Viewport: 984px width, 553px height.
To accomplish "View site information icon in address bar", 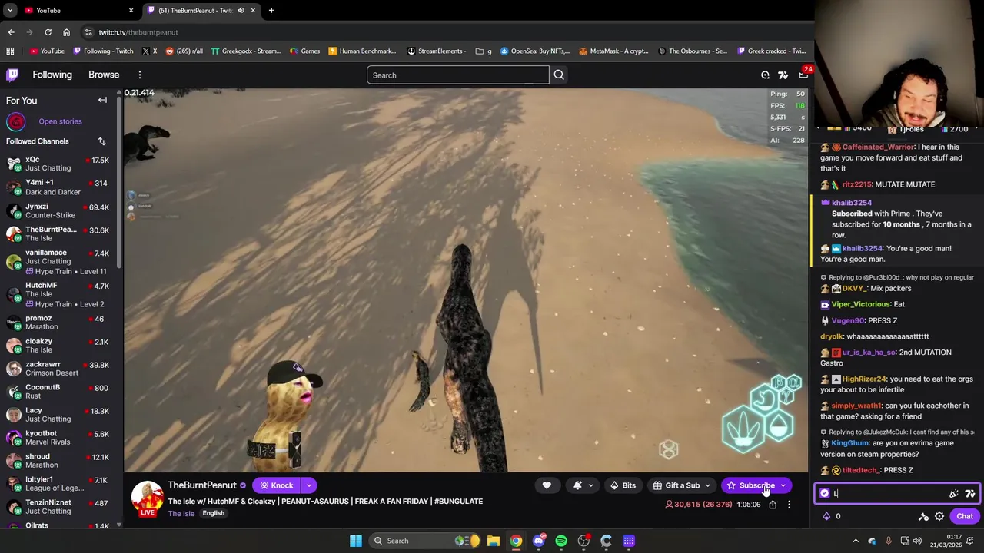I will point(88,32).
